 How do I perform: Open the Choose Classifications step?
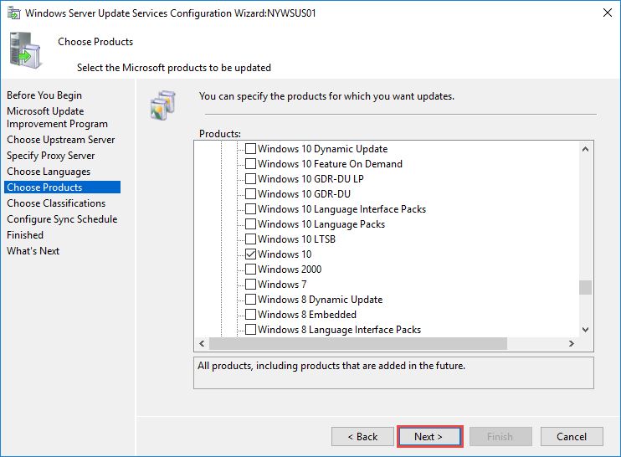[56, 203]
